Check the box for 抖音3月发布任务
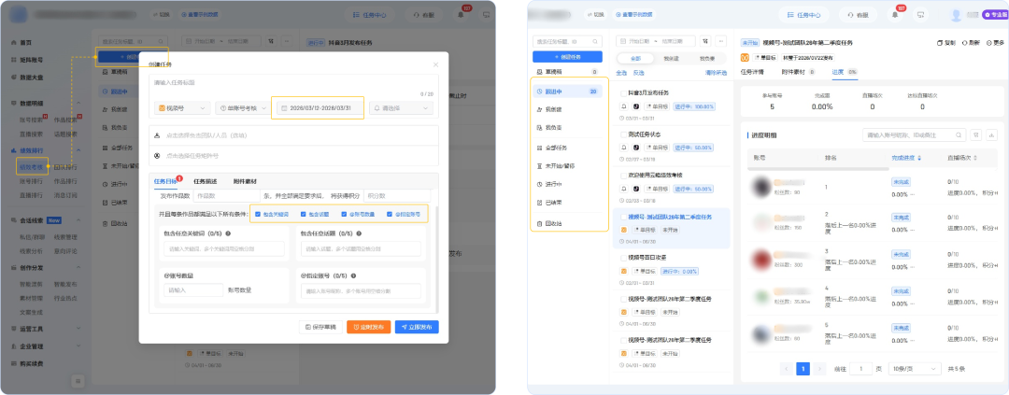 (x=623, y=93)
